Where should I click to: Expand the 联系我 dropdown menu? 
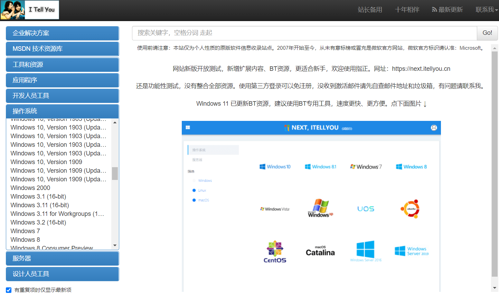coord(487,10)
